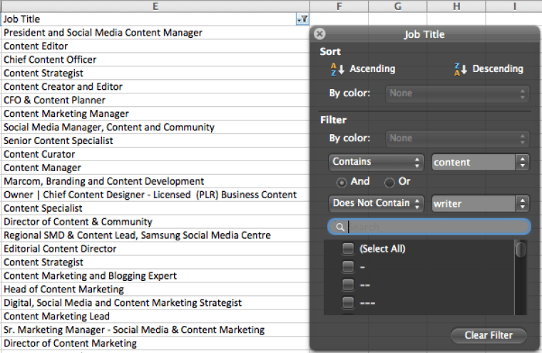Select the Content Specialist cell
This screenshot has height=353, width=542.
pos(155,208)
